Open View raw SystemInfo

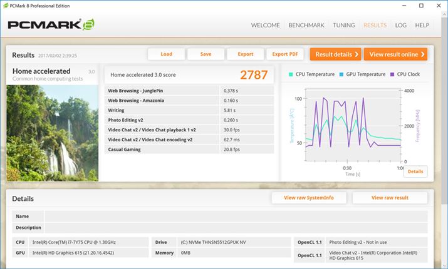point(309,198)
